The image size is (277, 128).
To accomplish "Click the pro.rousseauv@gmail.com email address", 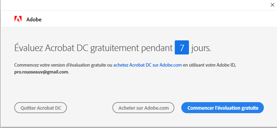I will (x=41, y=72).
